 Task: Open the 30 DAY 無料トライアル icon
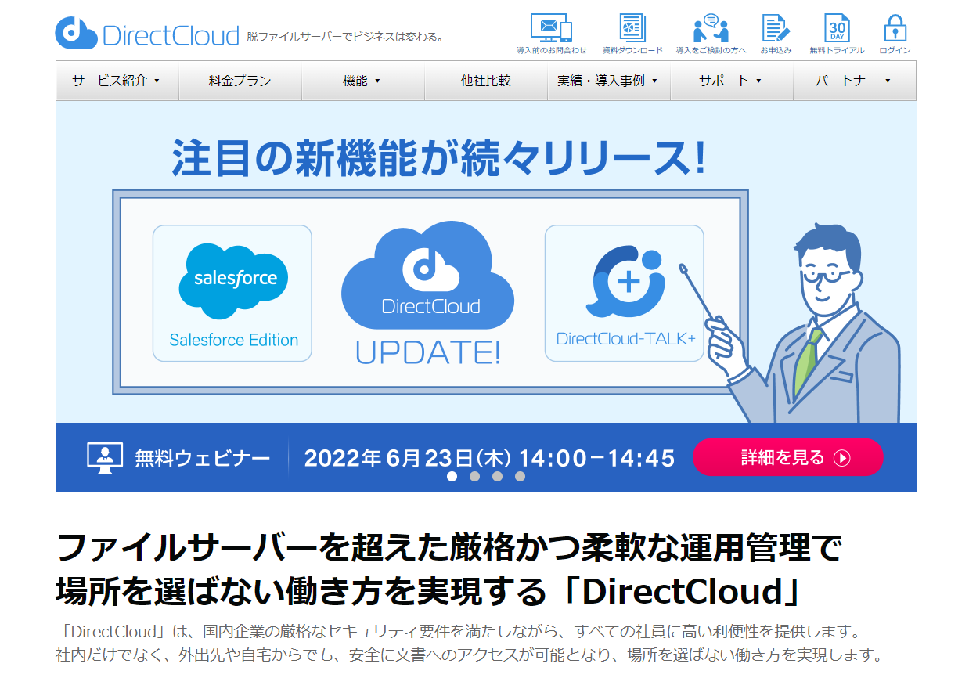837,27
